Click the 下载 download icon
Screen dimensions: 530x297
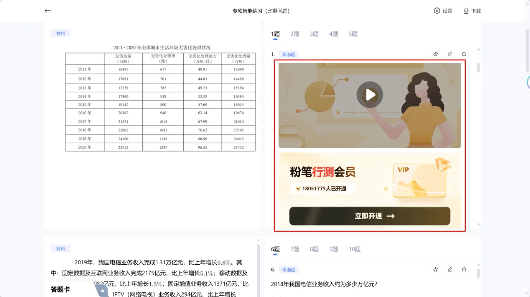coord(472,11)
